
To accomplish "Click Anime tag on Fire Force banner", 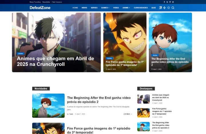I will pyautogui.click(x=109, y=58).
